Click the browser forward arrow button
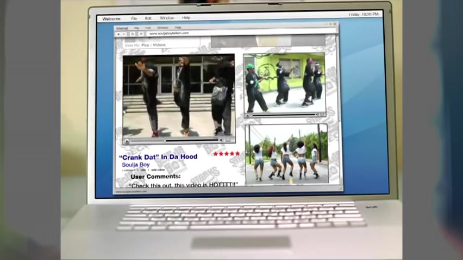 click(x=124, y=34)
